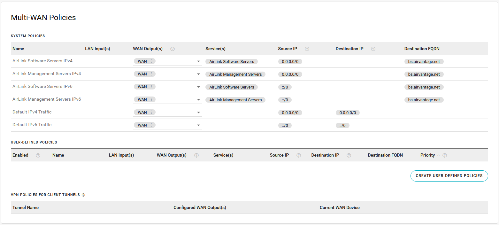Click Create User-Defined Policies button
The image size is (499, 225).
pos(449,176)
